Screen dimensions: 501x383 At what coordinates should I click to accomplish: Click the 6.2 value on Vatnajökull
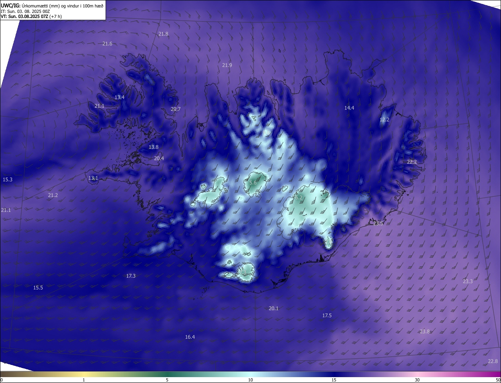point(298,198)
